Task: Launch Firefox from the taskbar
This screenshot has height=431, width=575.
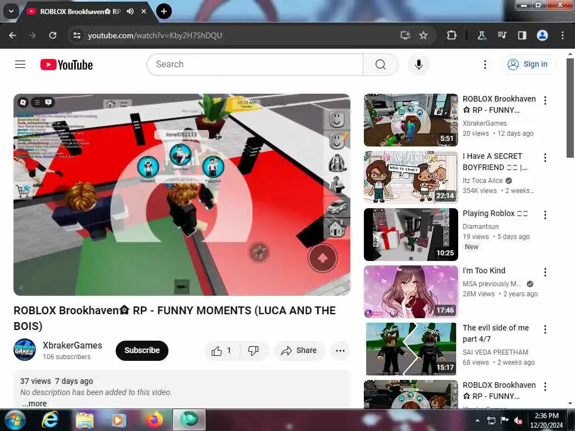Action: (154, 420)
